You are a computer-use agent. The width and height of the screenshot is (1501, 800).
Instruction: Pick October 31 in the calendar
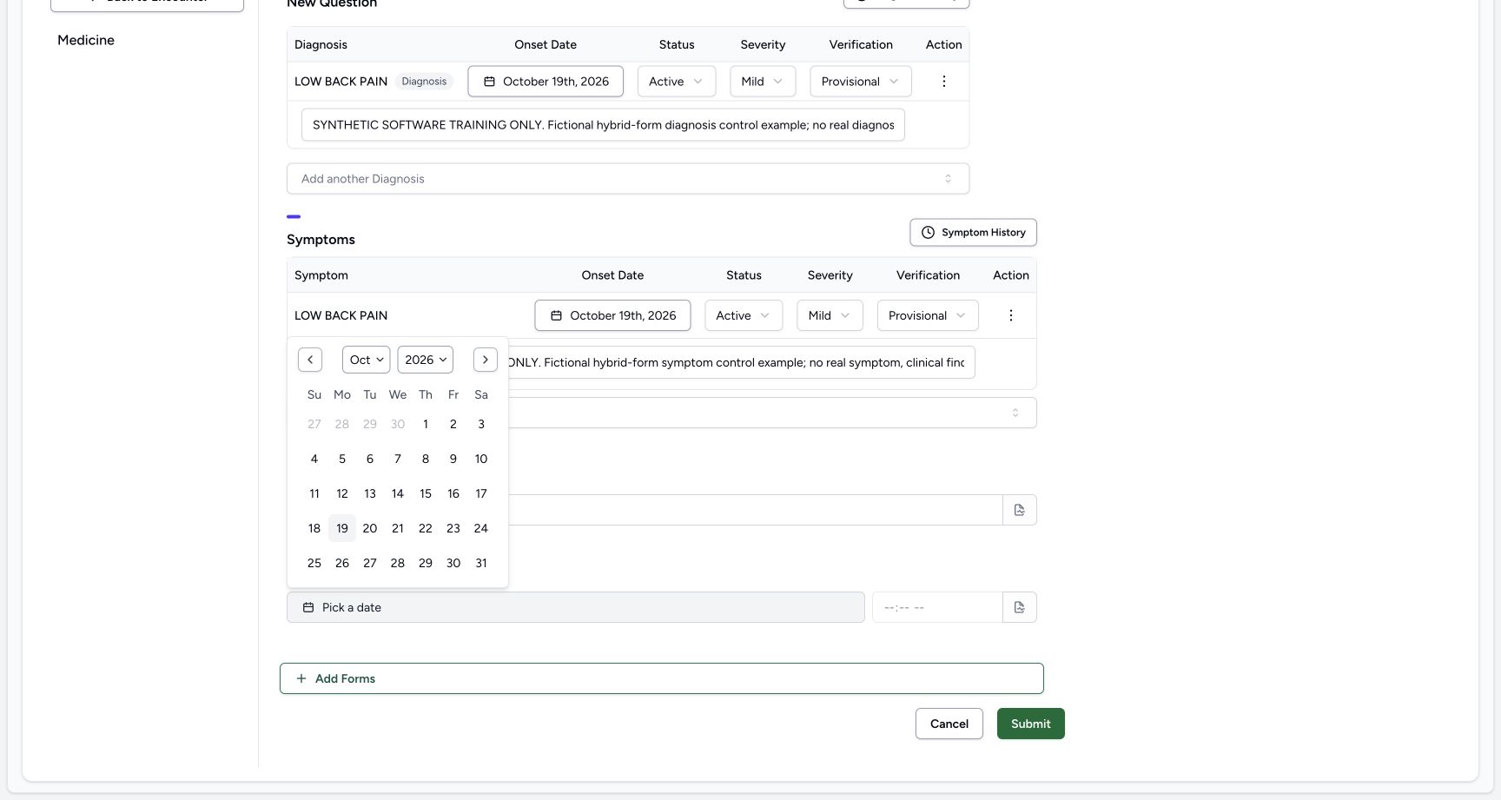[x=481, y=563]
